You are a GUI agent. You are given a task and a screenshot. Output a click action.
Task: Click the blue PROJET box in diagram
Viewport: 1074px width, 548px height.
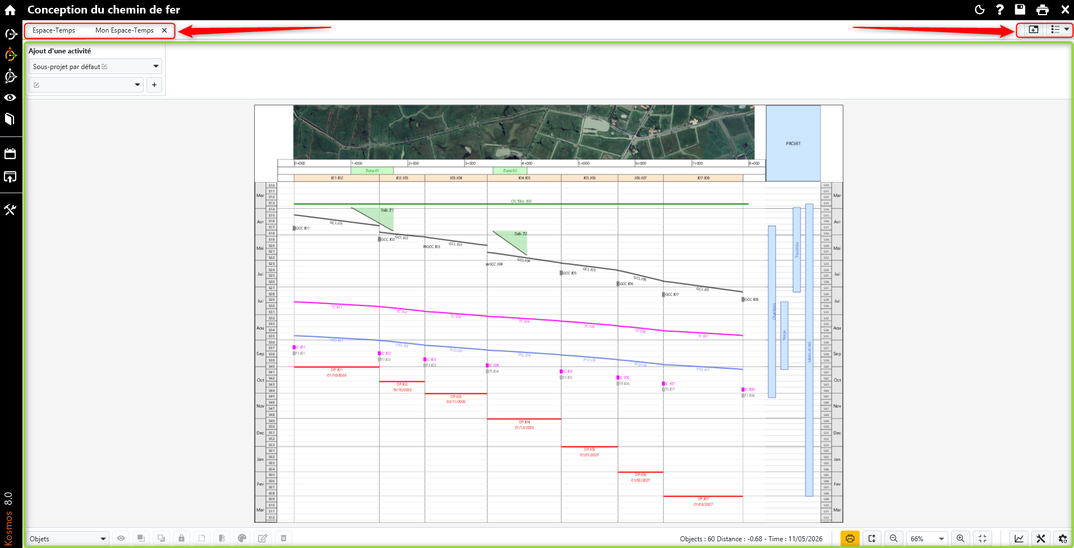tap(793, 143)
